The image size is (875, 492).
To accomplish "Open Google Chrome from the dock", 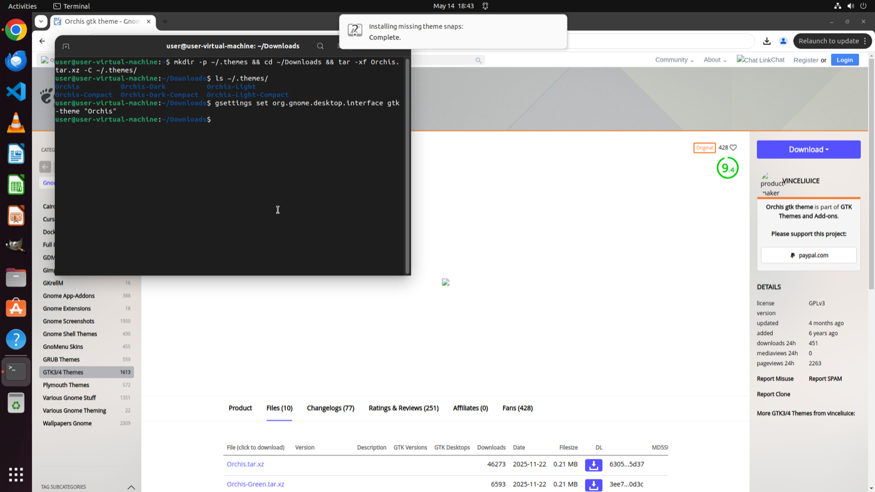I will (x=16, y=30).
